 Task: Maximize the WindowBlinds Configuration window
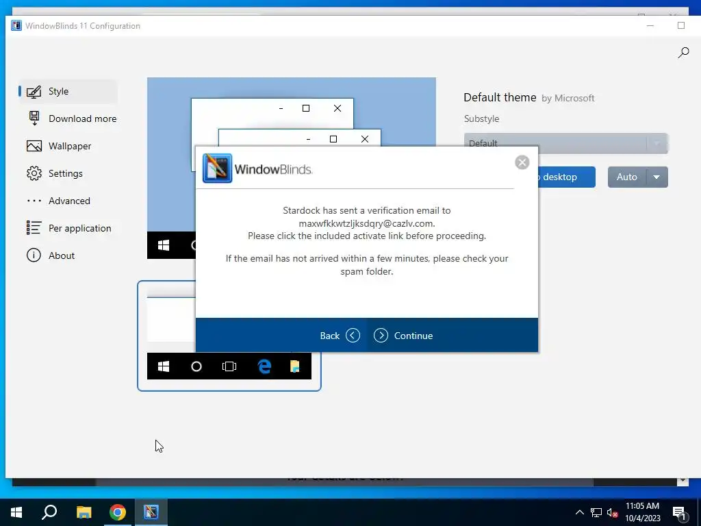681,25
